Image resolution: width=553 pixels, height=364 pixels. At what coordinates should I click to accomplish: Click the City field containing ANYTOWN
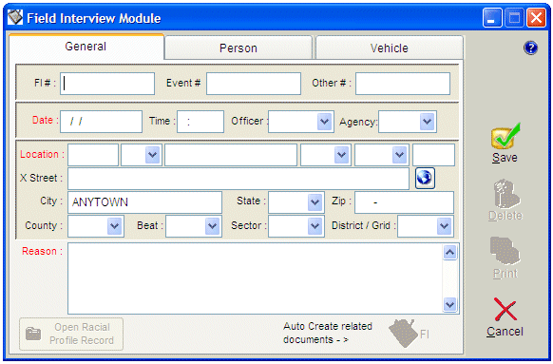[144, 202]
